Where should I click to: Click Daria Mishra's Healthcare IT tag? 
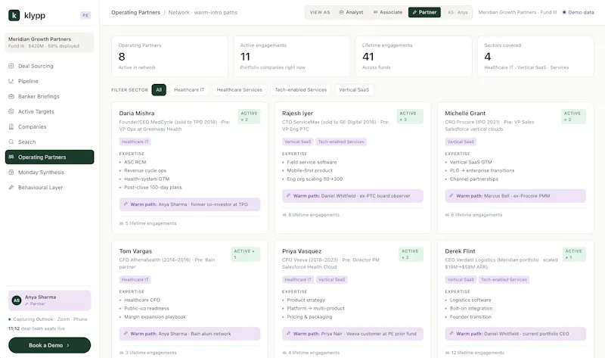tap(135, 142)
